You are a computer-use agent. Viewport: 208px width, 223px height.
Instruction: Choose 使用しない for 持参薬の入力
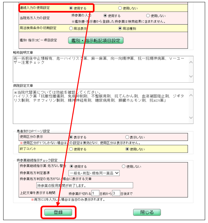click(x=148, y=15)
